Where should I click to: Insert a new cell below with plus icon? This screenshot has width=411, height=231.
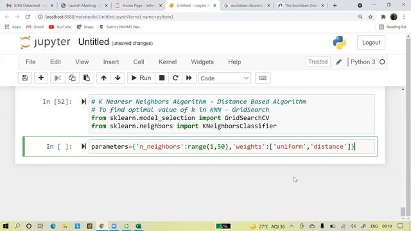click(41, 78)
